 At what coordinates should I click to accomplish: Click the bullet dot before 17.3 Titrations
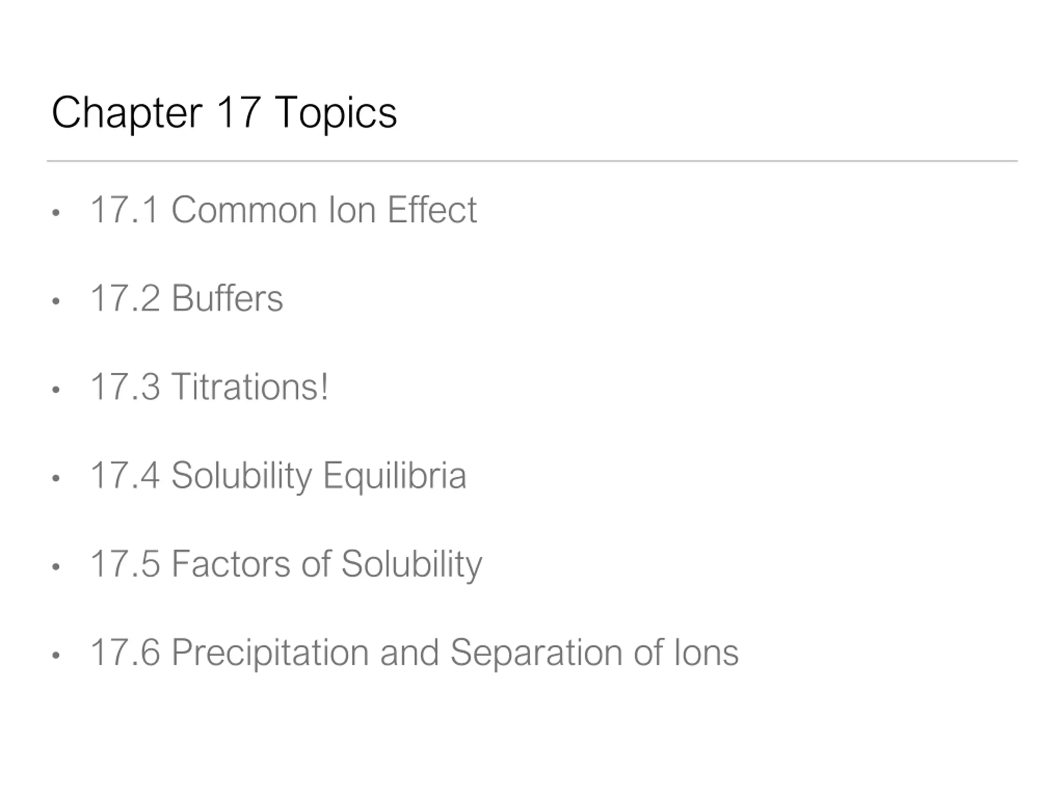coord(56,389)
